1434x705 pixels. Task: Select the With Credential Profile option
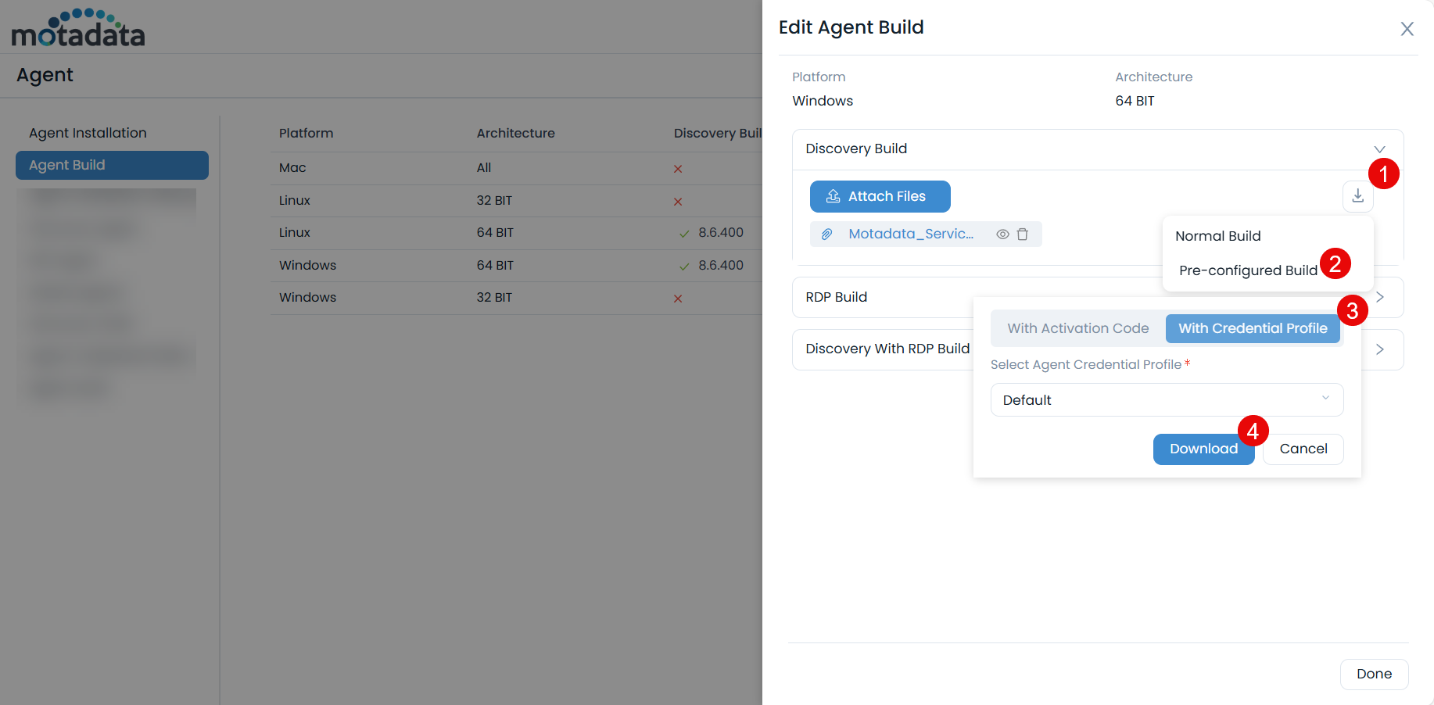tap(1252, 328)
